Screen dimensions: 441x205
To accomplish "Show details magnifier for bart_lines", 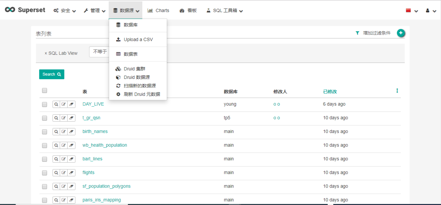I will 56,159.
